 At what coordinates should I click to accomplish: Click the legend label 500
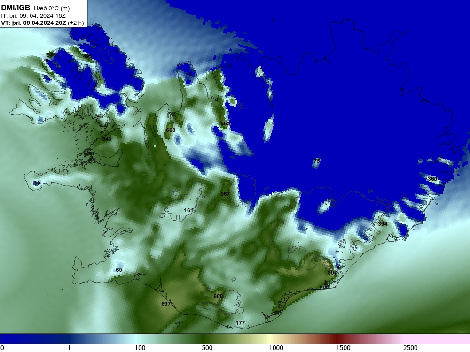tap(207, 348)
